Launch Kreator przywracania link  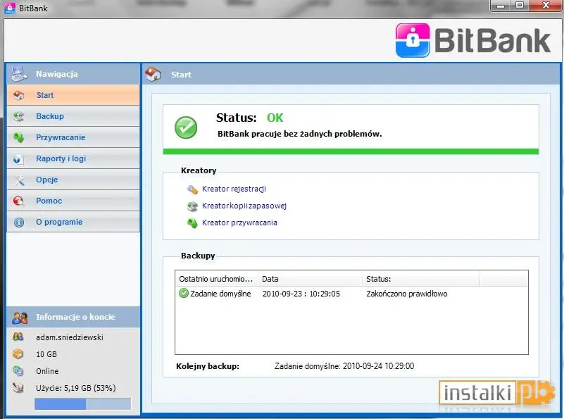point(239,223)
